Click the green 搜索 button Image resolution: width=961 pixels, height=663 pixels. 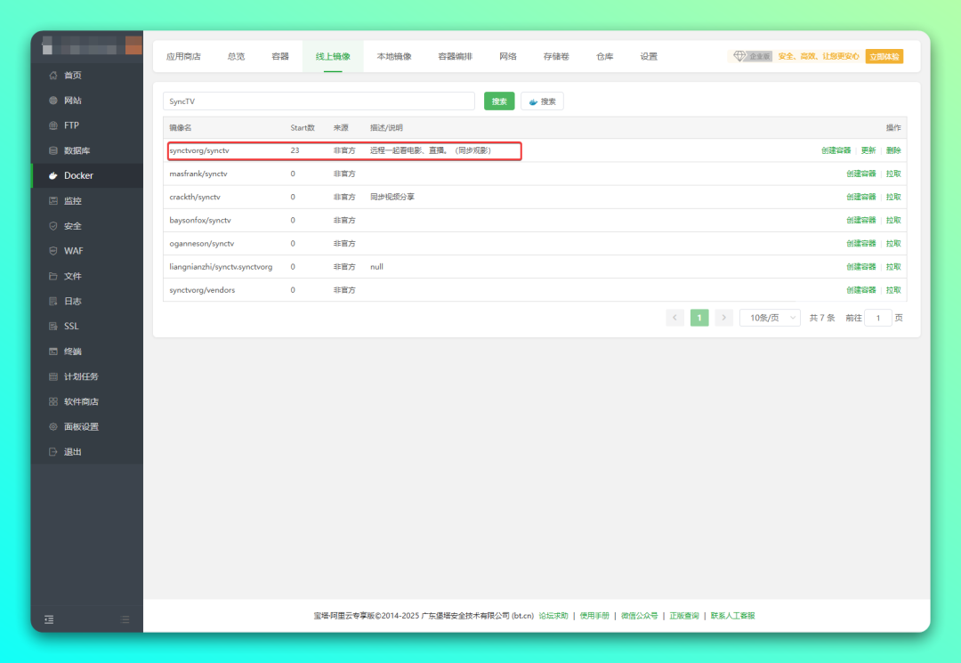pyautogui.click(x=499, y=101)
